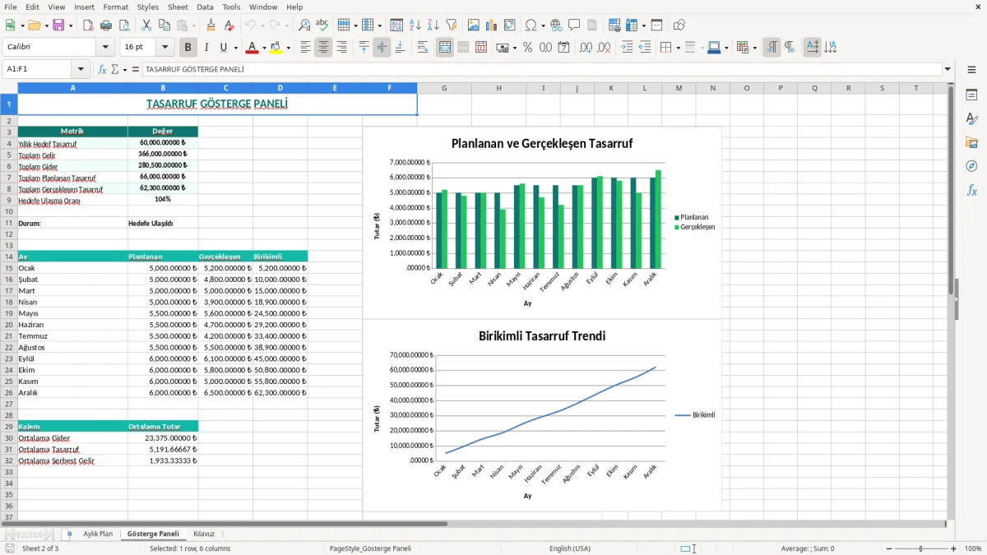This screenshot has height=555, width=987.
Task: Select the Clone Formatting paintbrush
Action: [211, 25]
